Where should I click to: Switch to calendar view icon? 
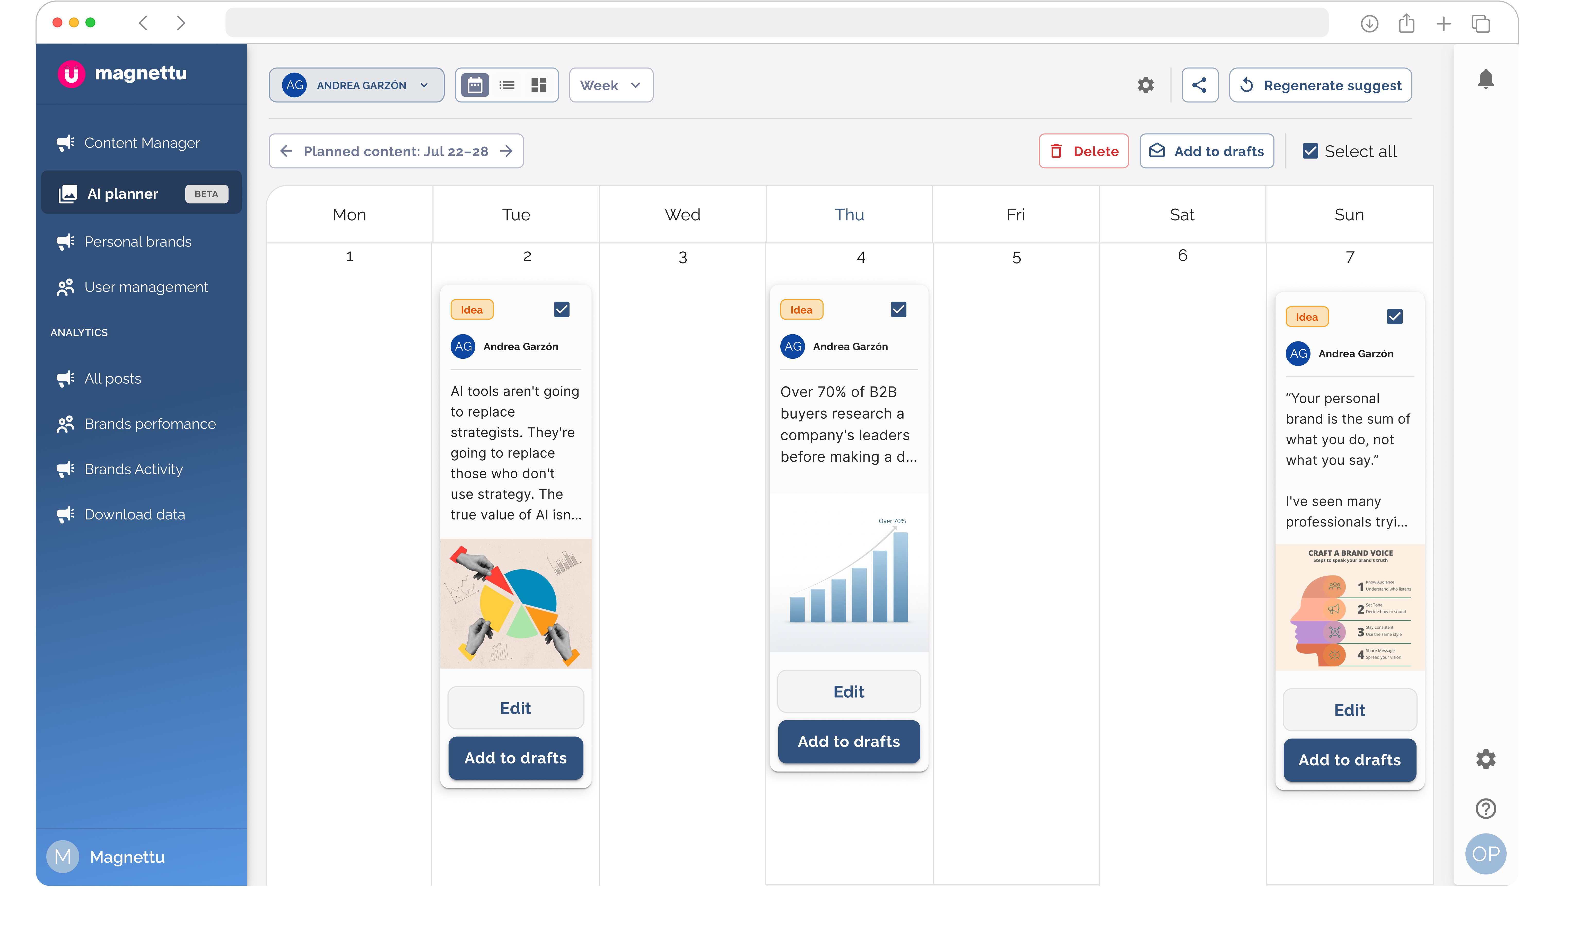(x=475, y=85)
